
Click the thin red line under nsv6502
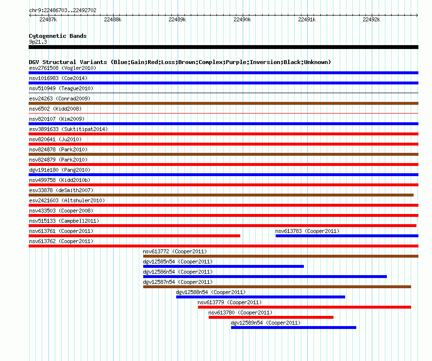(x=223, y=114)
